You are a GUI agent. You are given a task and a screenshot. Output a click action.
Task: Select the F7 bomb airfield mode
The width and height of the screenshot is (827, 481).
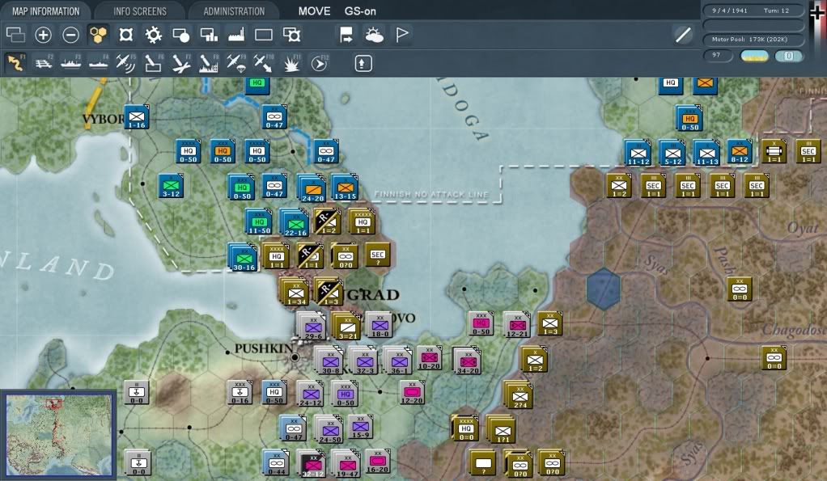pos(181,63)
